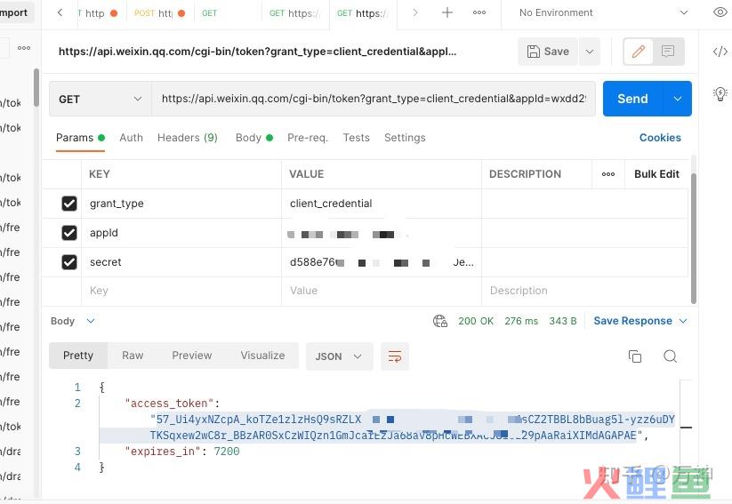The height and width of the screenshot is (504, 732).
Task: Toggle the line wrap icon
Action: 395,356
